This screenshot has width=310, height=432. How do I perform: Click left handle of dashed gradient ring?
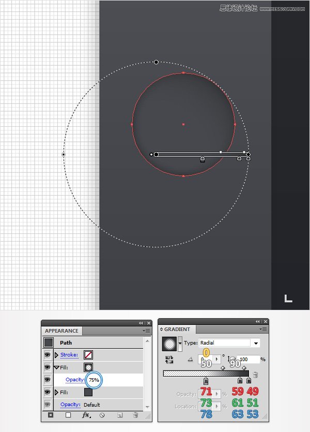pos(64,155)
